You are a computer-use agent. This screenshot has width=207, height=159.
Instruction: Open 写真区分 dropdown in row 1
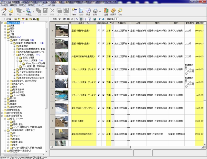click(x=129, y=30)
